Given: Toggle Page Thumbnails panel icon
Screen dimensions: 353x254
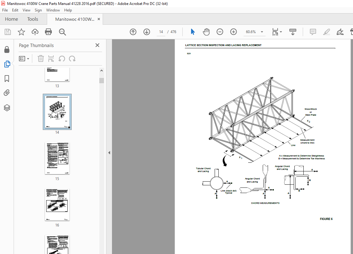Looking at the screenshot, I should [7, 64].
